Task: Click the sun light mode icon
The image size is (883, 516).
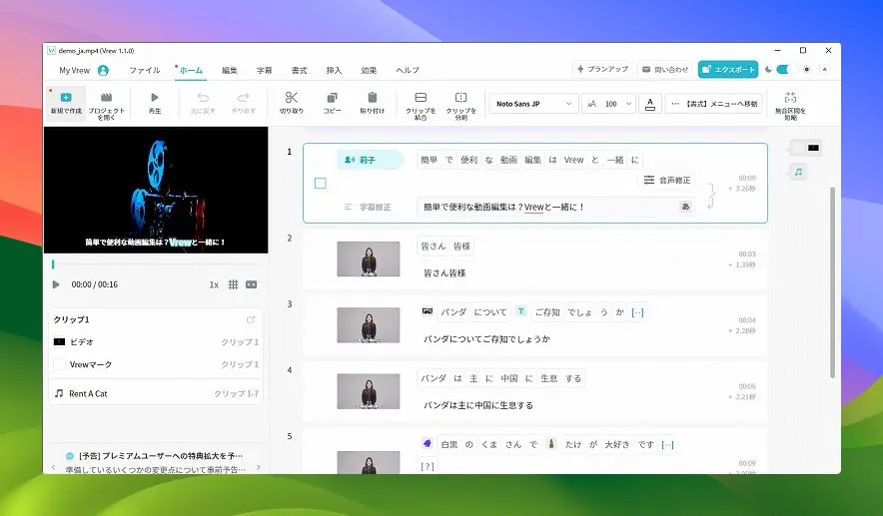Action: pyautogui.click(x=807, y=69)
